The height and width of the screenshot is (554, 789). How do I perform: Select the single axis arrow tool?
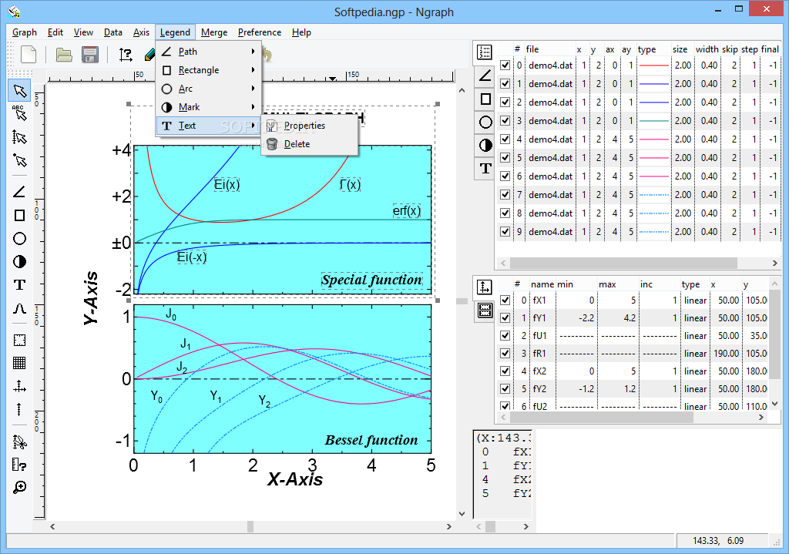coord(19,410)
